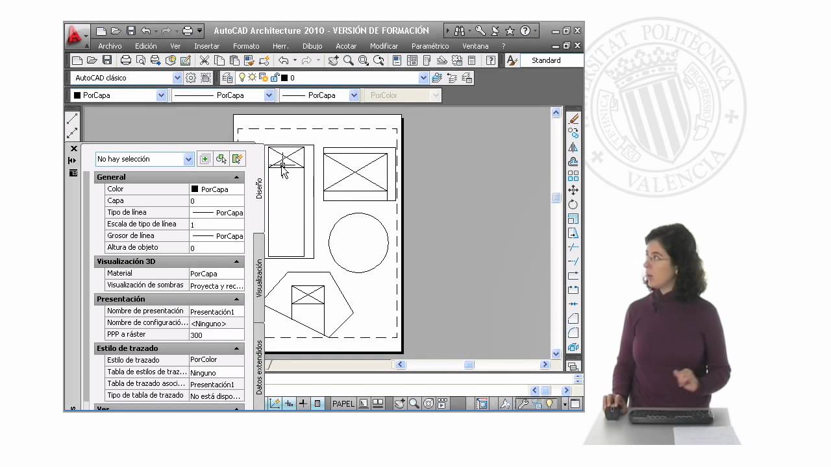Viewport: 831px width, 467px height.
Task: Click the binoculars search icon in the title bar
Action: click(460, 30)
